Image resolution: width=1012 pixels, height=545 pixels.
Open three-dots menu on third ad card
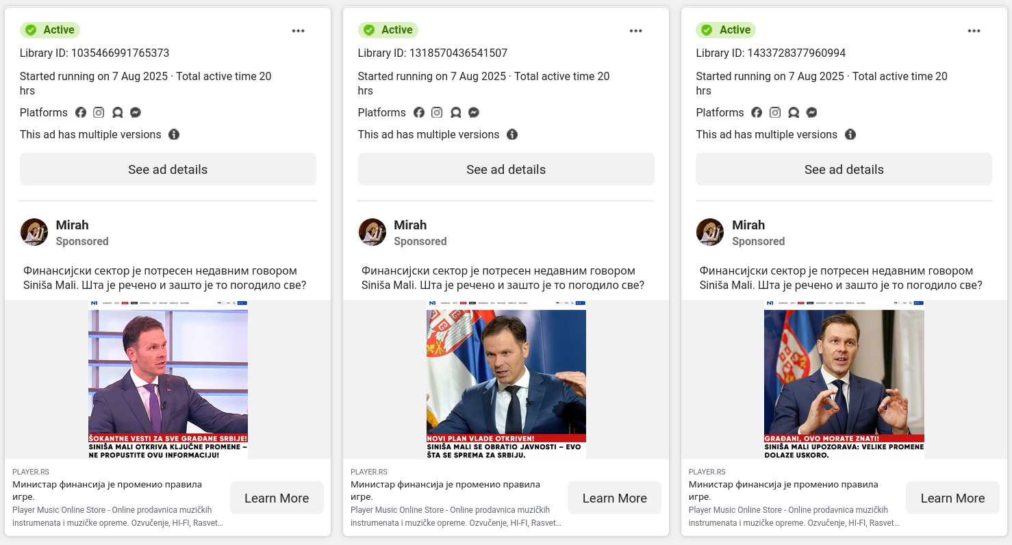[974, 31]
